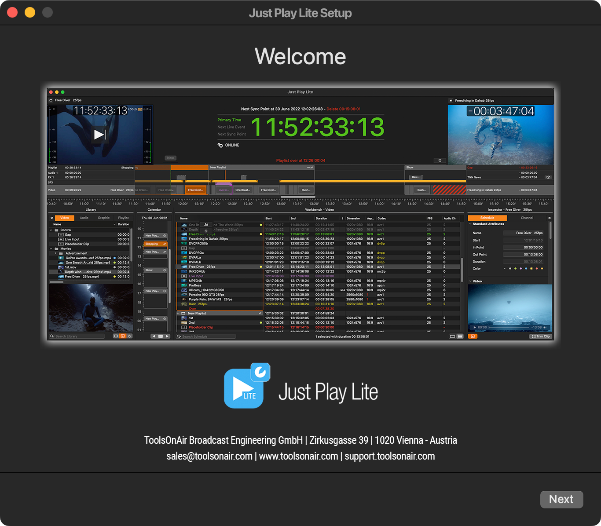This screenshot has height=526, width=601.
Task: Click the eye icon beside TNN News
Action: click(x=548, y=177)
